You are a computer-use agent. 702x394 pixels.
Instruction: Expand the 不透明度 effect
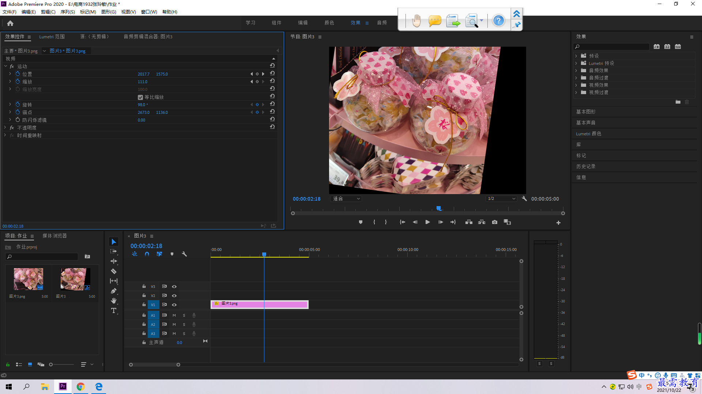(5, 128)
